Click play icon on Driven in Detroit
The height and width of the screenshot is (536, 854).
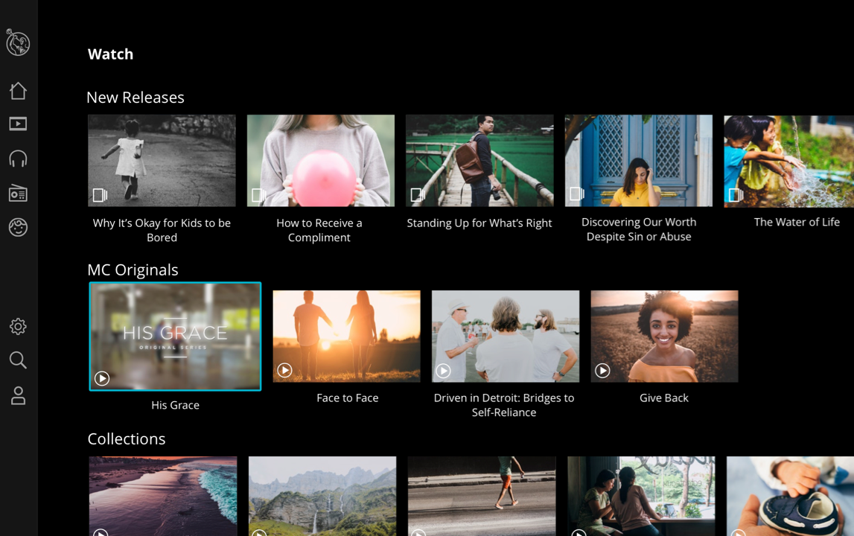click(443, 371)
